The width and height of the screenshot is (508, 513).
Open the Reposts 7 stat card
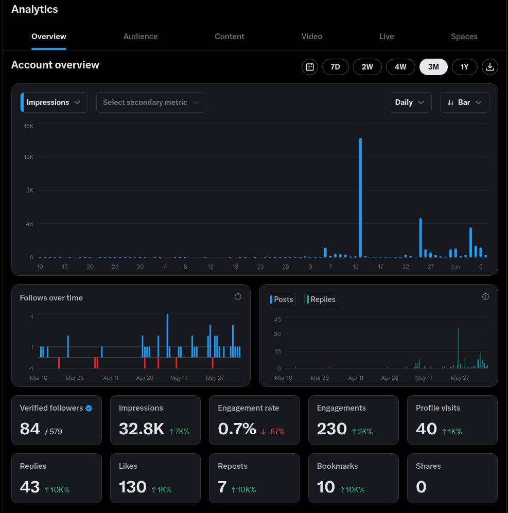pos(254,479)
